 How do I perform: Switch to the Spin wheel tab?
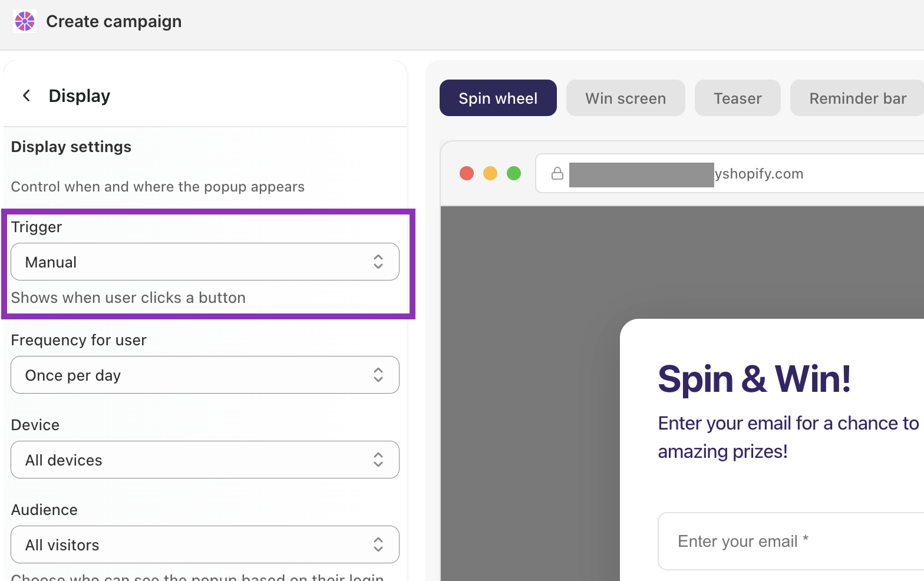click(x=498, y=98)
